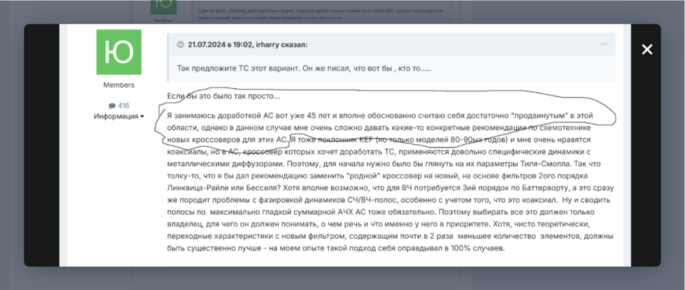
Task: Click the Members group label under the avatar
Action: coord(119,85)
